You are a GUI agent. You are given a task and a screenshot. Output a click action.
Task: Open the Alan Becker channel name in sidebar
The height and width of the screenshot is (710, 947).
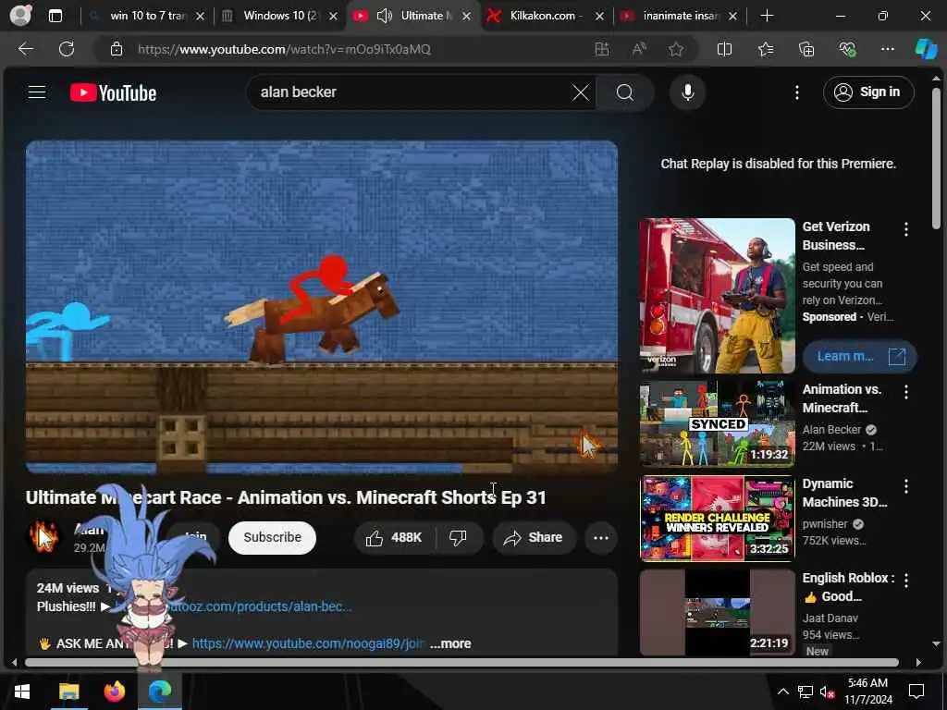(x=831, y=429)
